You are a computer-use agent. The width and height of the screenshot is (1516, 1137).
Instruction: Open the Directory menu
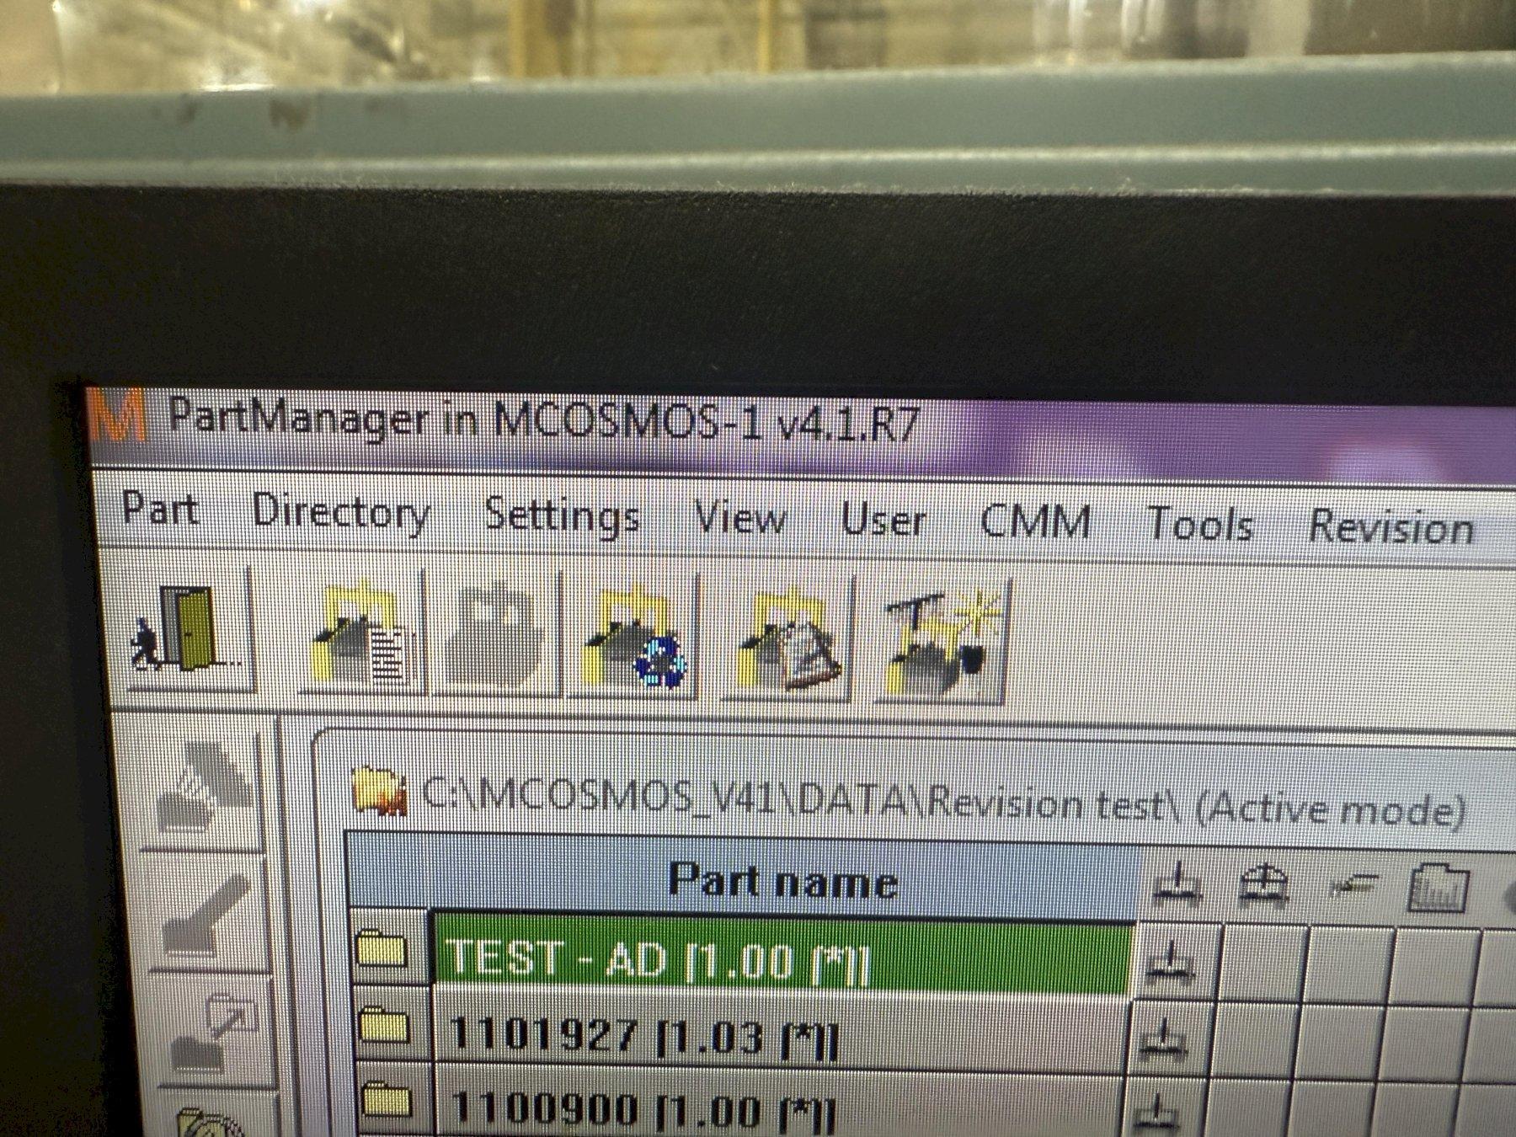pyautogui.click(x=341, y=513)
